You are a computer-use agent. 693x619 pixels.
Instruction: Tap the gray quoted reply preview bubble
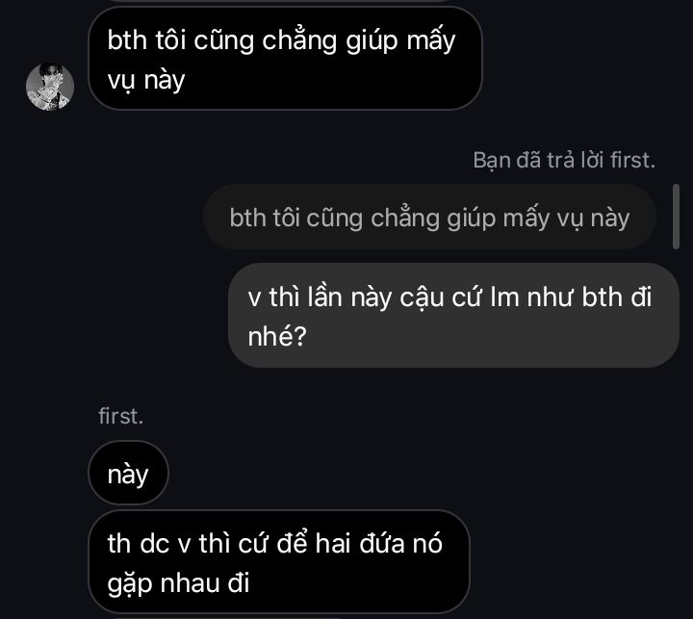[x=429, y=218]
